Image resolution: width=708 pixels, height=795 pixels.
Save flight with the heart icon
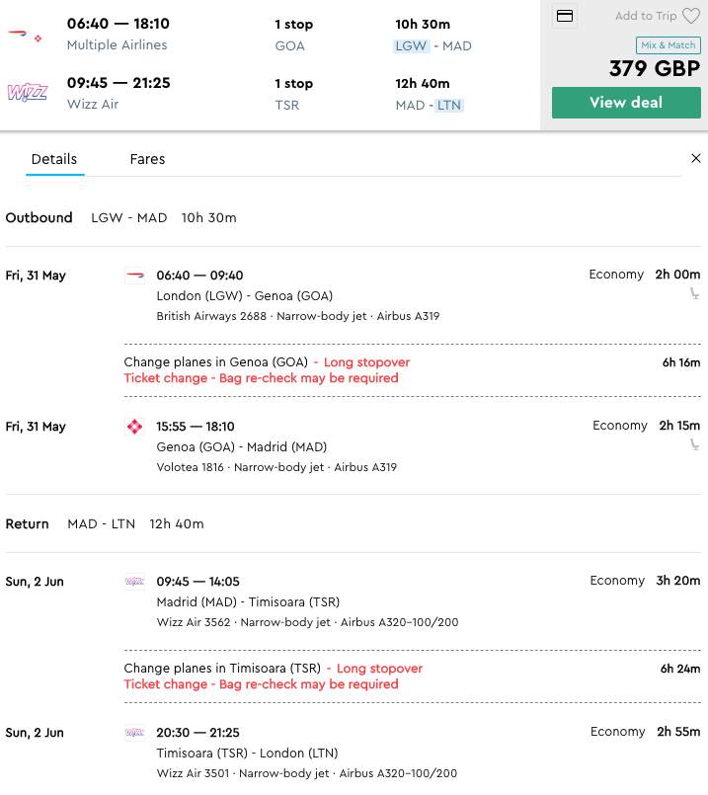click(x=690, y=16)
